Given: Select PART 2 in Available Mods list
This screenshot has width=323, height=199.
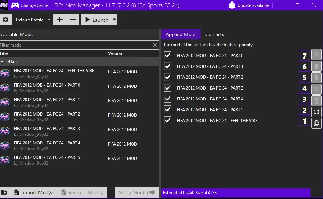Looking at the screenshot, I should pyautogui.click(x=79, y=117).
